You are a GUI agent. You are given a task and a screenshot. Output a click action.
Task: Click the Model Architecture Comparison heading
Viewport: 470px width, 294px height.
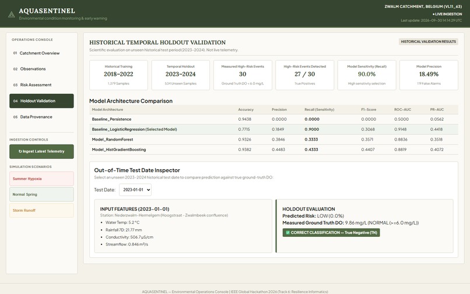131,101
